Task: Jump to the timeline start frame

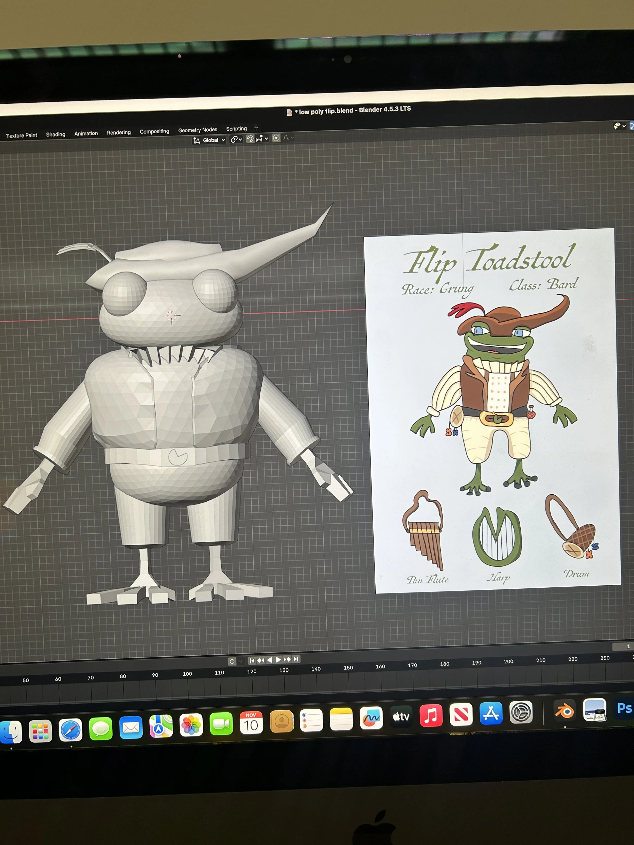Action: click(x=252, y=660)
